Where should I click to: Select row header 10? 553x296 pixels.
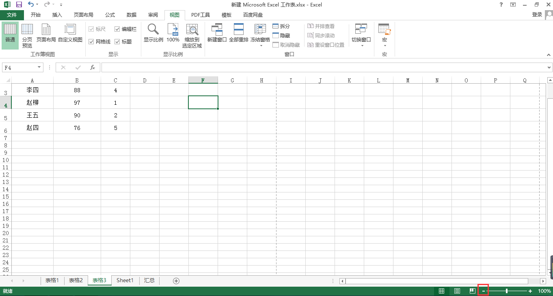(x=6, y=160)
